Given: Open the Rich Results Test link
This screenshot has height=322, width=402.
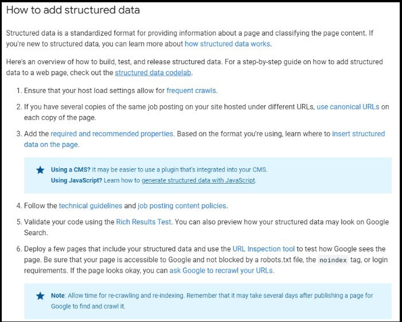Looking at the screenshot, I should [x=144, y=222].
